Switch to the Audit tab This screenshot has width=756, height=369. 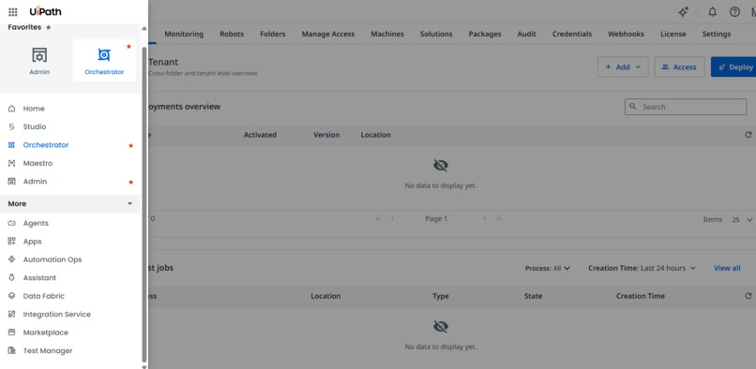coord(526,34)
